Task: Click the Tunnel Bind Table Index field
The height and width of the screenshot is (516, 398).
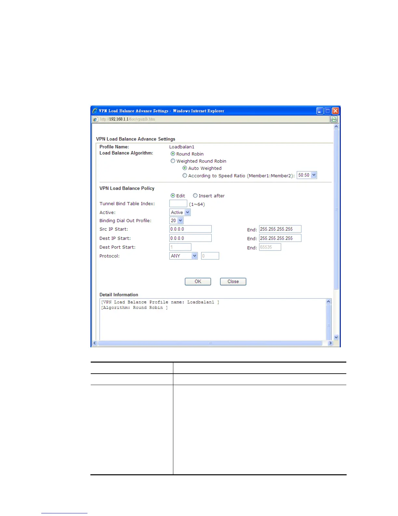Action: pyautogui.click(x=178, y=204)
